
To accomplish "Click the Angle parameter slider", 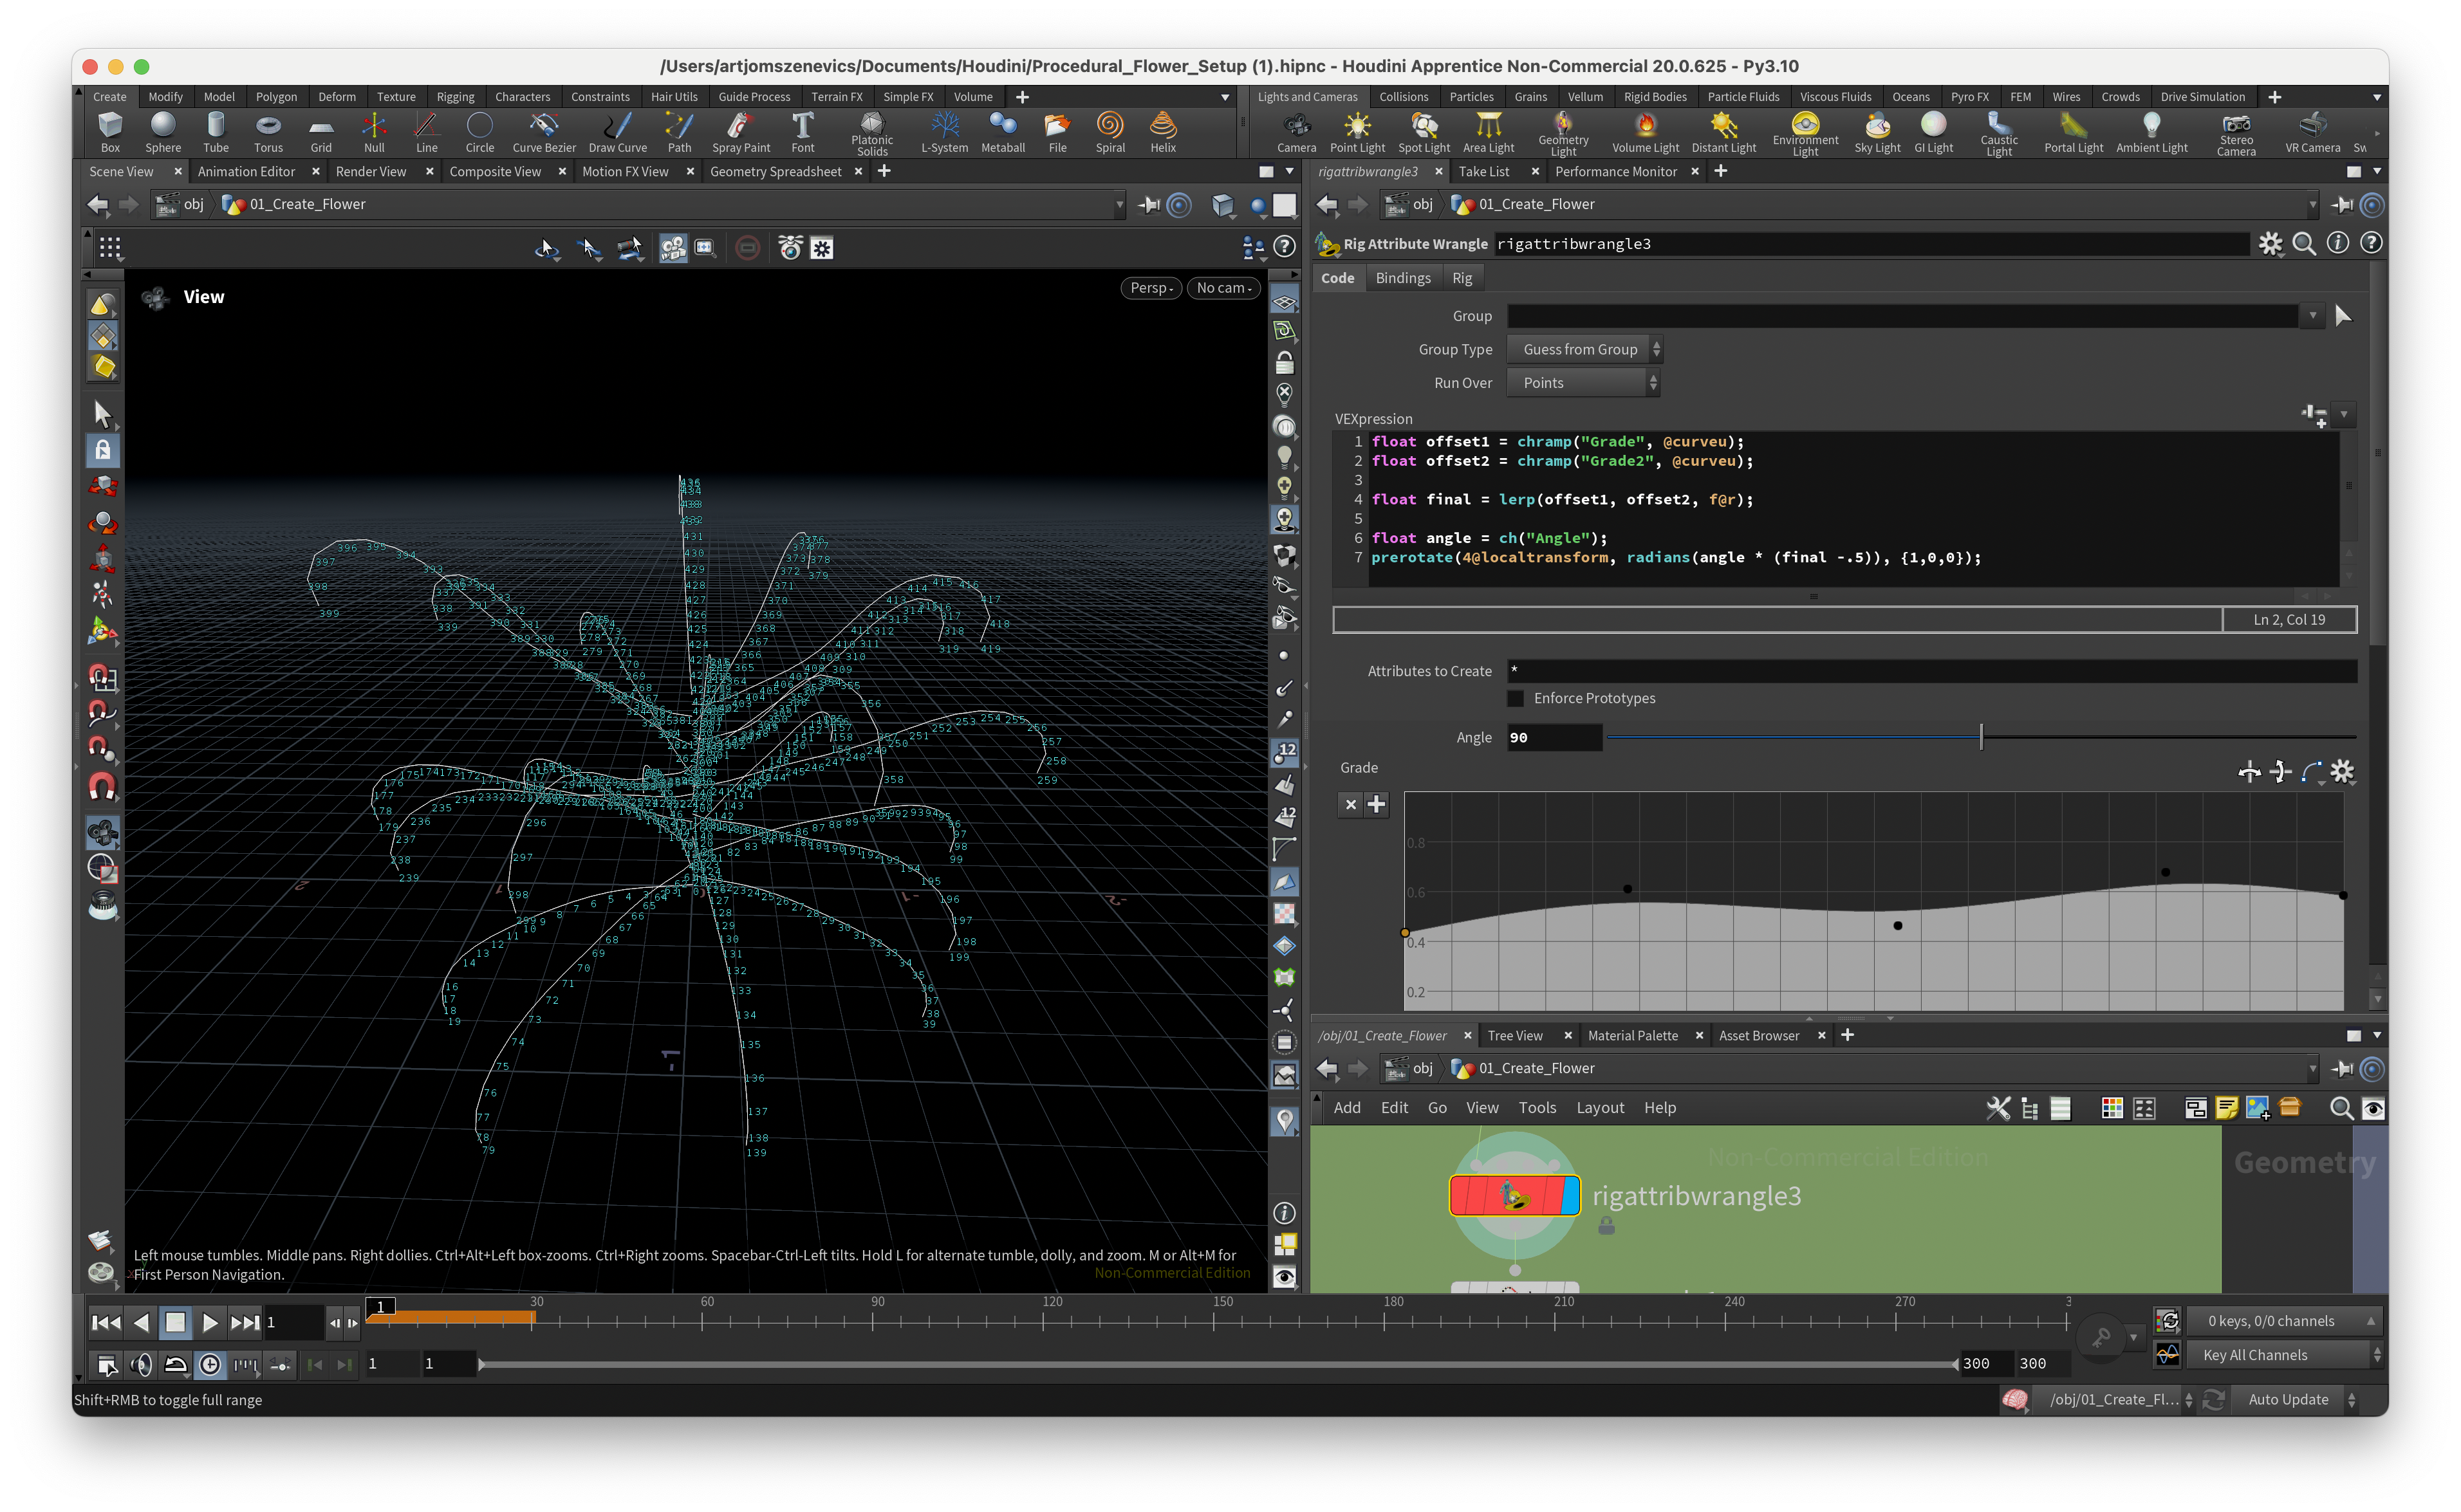I will tap(1980, 737).
